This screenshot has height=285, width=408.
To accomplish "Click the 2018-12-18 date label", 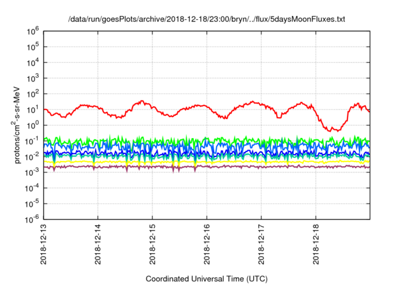I will 316,244.
